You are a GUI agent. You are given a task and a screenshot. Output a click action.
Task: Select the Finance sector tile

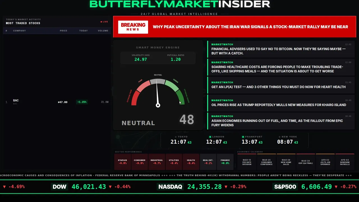point(225,162)
